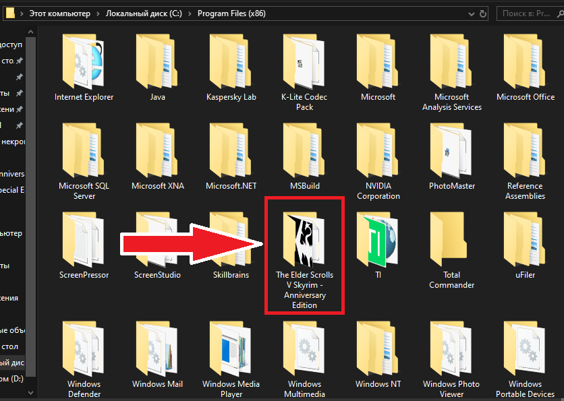Click the navigation pane scrollbar thumb
Viewport: 564px width, 401px height.
pyautogui.click(x=31, y=207)
